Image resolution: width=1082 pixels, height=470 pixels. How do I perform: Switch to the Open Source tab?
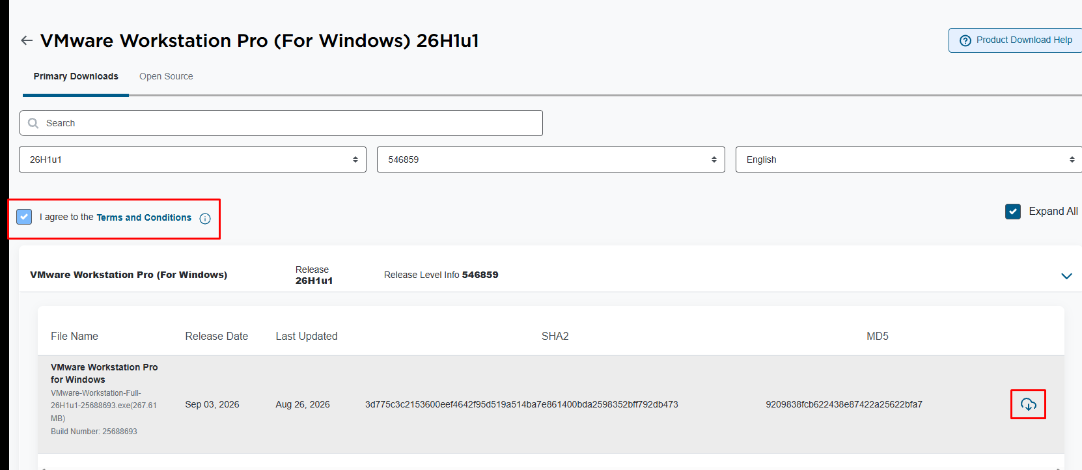pos(166,76)
